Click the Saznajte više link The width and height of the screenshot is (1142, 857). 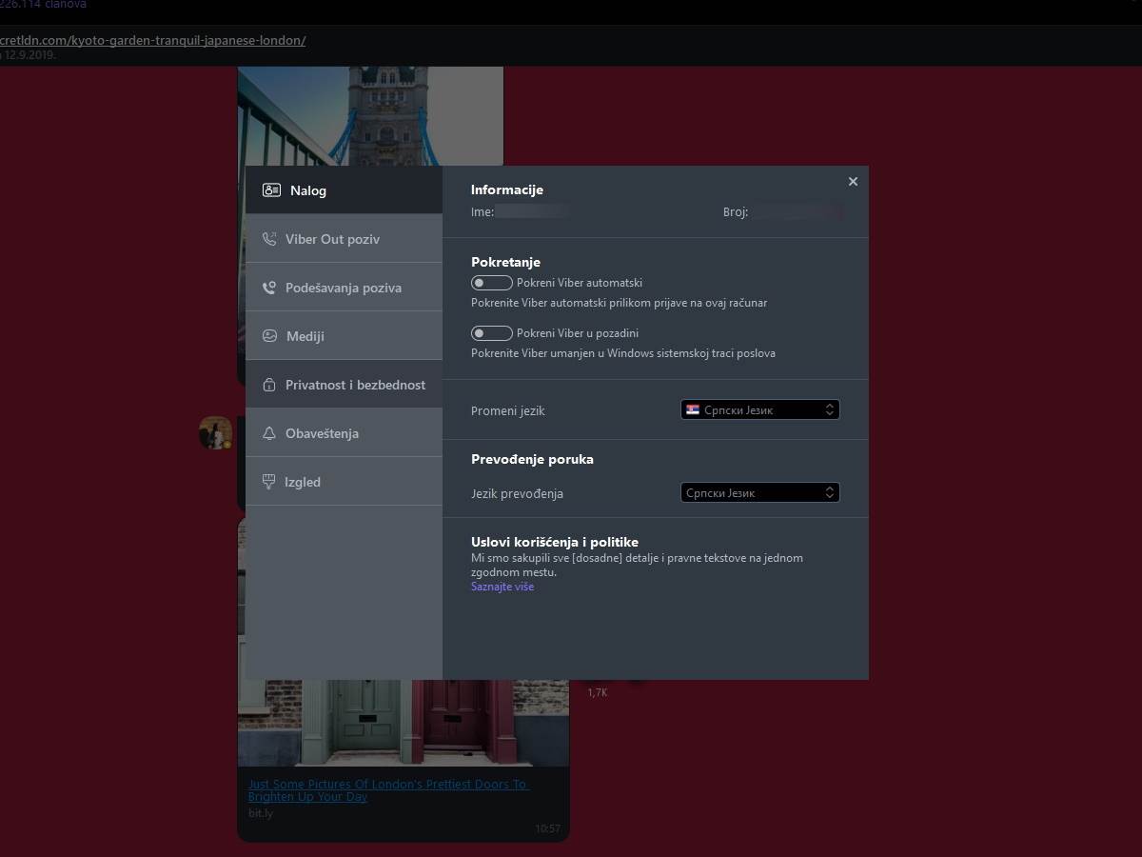pos(502,587)
